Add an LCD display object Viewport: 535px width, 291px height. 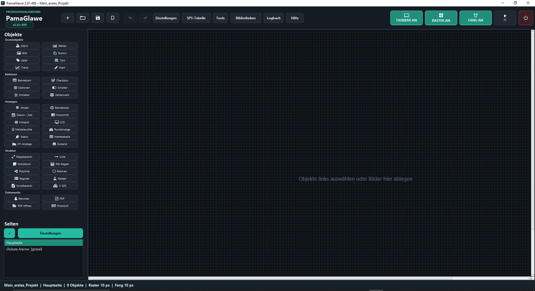[x=60, y=122]
